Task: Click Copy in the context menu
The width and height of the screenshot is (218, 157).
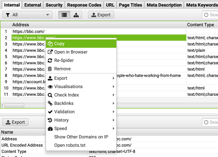Action: pyautogui.click(x=81, y=44)
